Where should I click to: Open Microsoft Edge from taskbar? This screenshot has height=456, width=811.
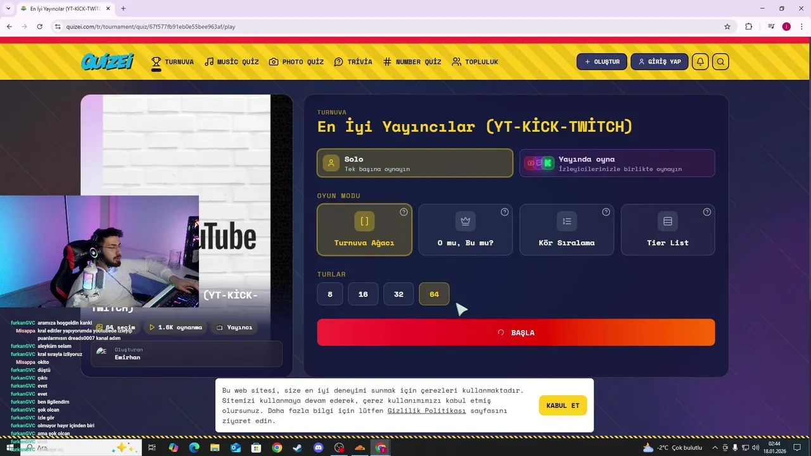(194, 448)
